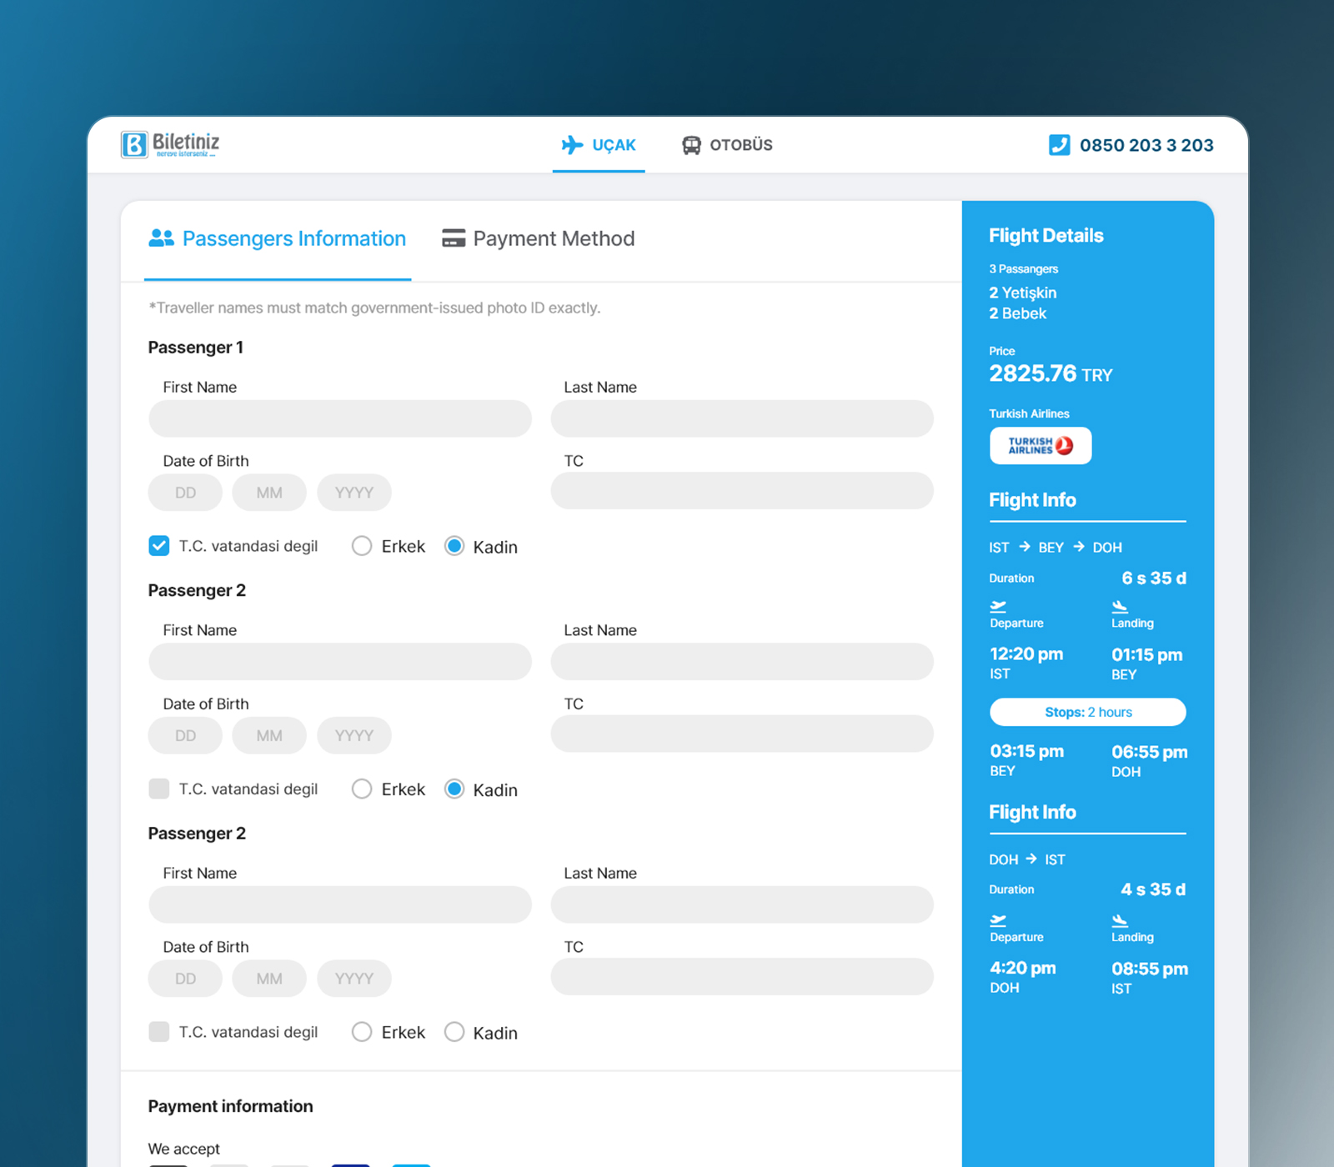The width and height of the screenshot is (1334, 1167).
Task: Click the Landing plane icon in return flight
Action: [1120, 920]
